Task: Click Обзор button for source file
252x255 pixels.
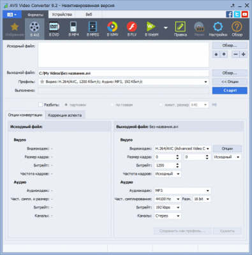Action: (x=230, y=45)
